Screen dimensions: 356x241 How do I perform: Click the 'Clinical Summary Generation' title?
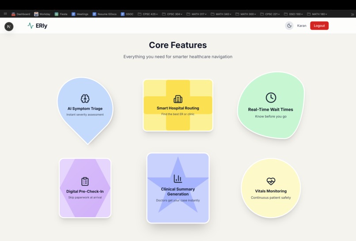178,192
